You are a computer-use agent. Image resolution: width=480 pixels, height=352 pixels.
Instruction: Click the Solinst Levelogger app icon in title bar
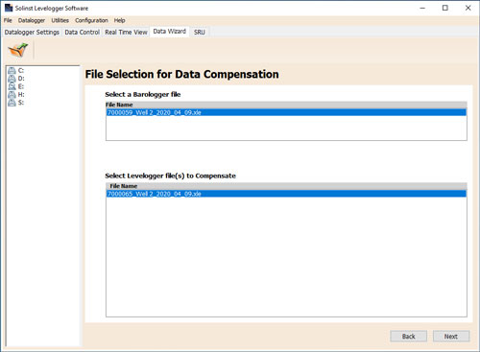click(9, 8)
